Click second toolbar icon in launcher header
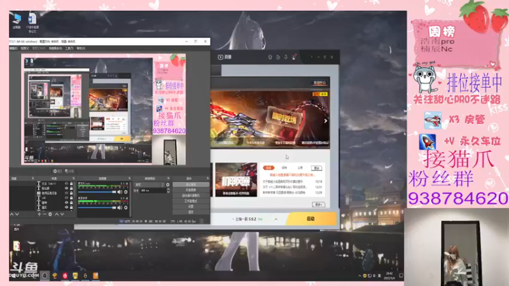 tap(278, 57)
